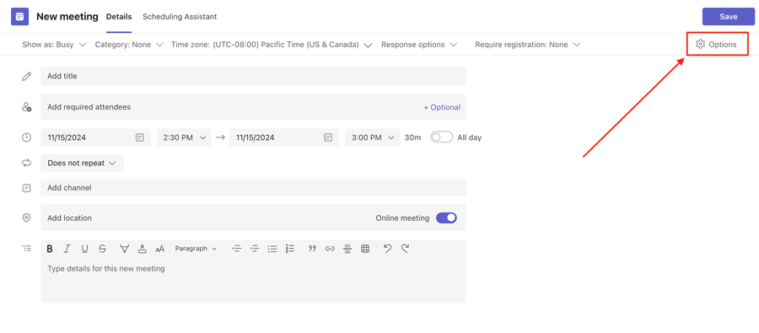Click the start date 11/15/2024 field
The width and height of the screenshot is (759, 333).
click(96, 137)
